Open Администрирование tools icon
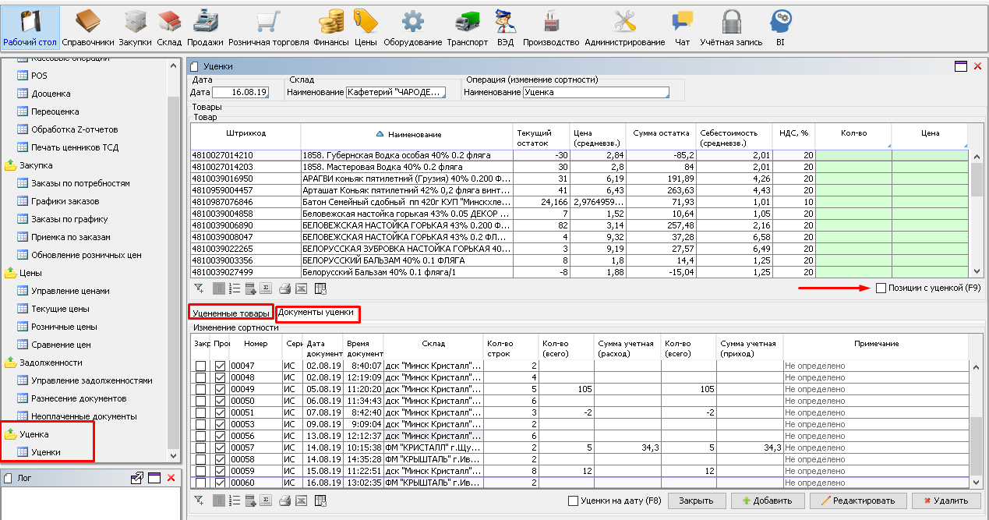Viewport: 989px width, 520px height. pyautogui.click(x=624, y=21)
